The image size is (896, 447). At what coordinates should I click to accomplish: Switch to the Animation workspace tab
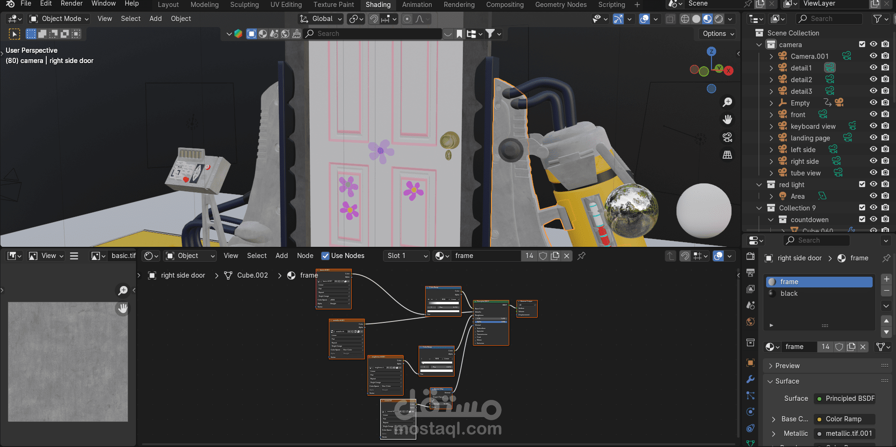(x=417, y=5)
